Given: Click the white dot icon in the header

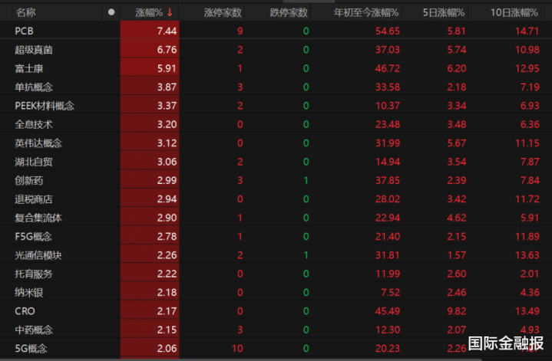Looking at the screenshot, I should point(111,12).
